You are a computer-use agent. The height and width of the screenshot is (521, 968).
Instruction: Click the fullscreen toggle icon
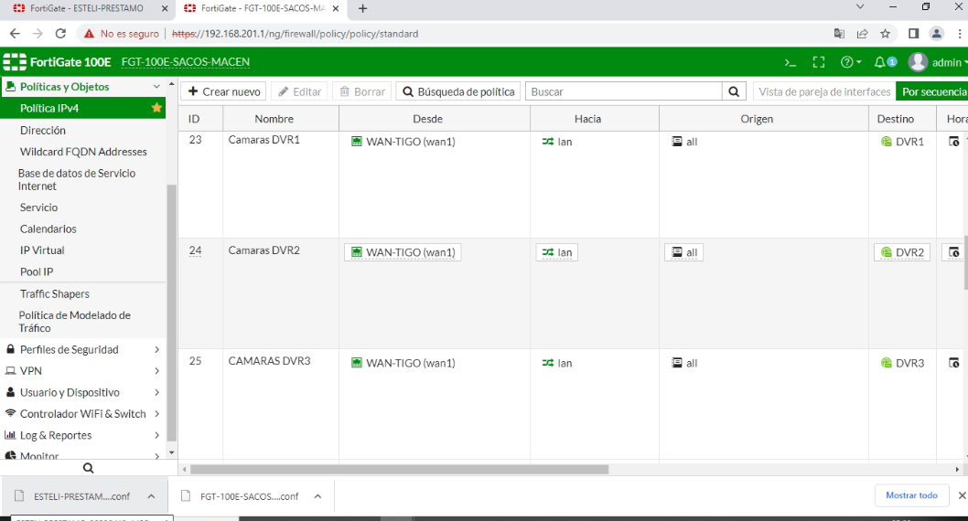(819, 62)
